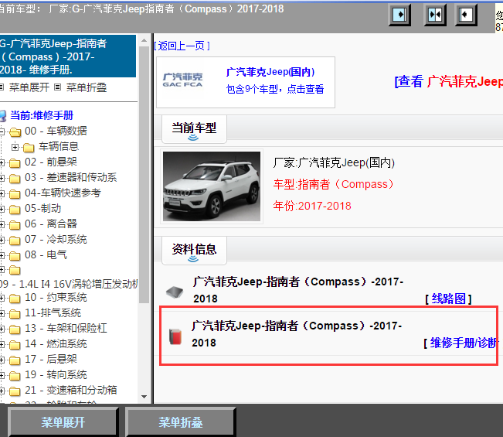Open the 维修手册/诊断 link
This screenshot has width=503, height=437.
464,343
